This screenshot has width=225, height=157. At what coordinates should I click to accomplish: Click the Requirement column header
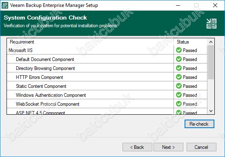coord(90,42)
